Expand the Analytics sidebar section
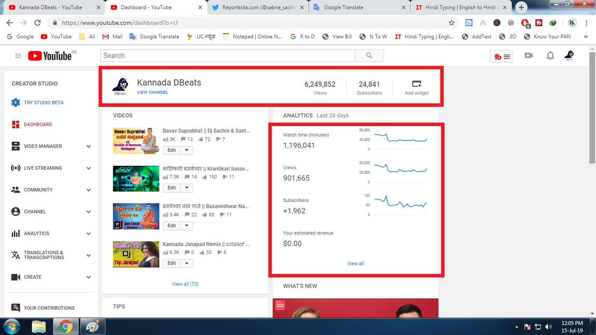The height and width of the screenshot is (335, 596). (x=88, y=234)
